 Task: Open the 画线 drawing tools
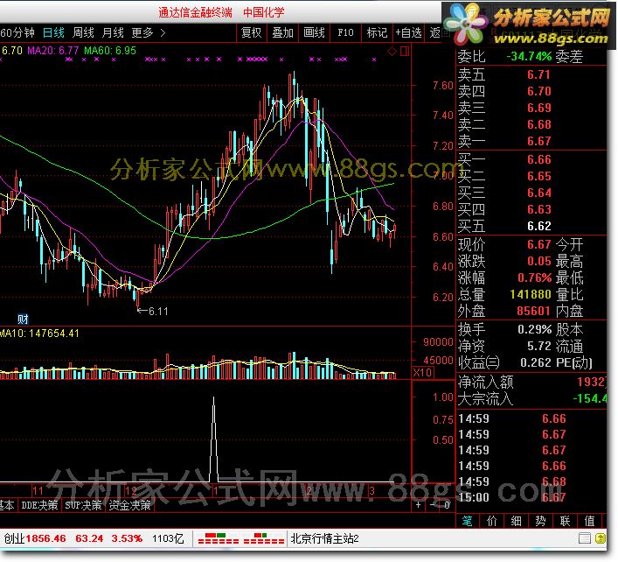click(314, 32)
